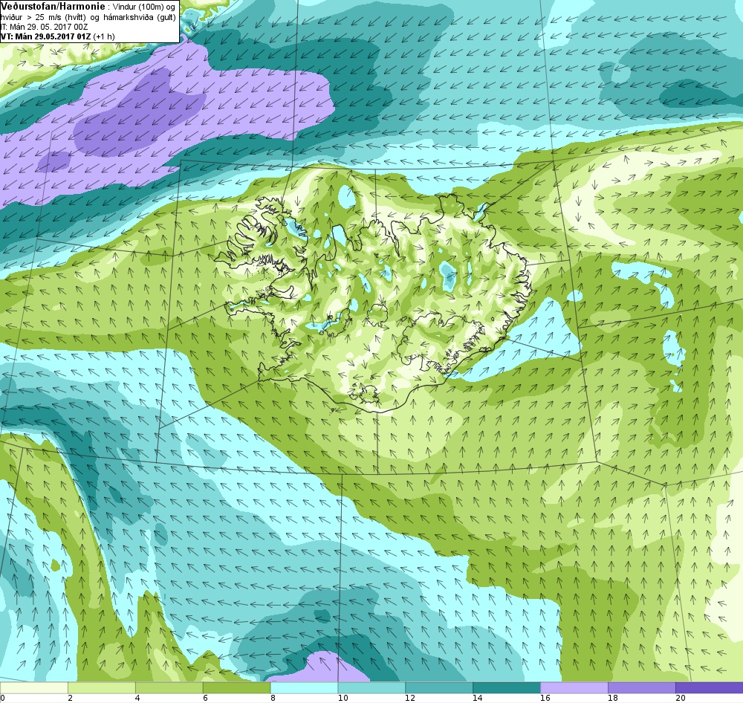Click the legend label '2'

pyautogui.click(x=70, y=698)
